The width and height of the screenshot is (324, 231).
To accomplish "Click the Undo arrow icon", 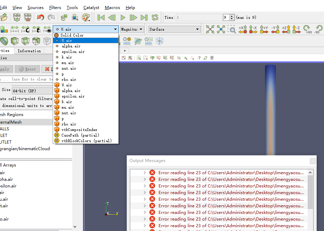I will (40, 17).
